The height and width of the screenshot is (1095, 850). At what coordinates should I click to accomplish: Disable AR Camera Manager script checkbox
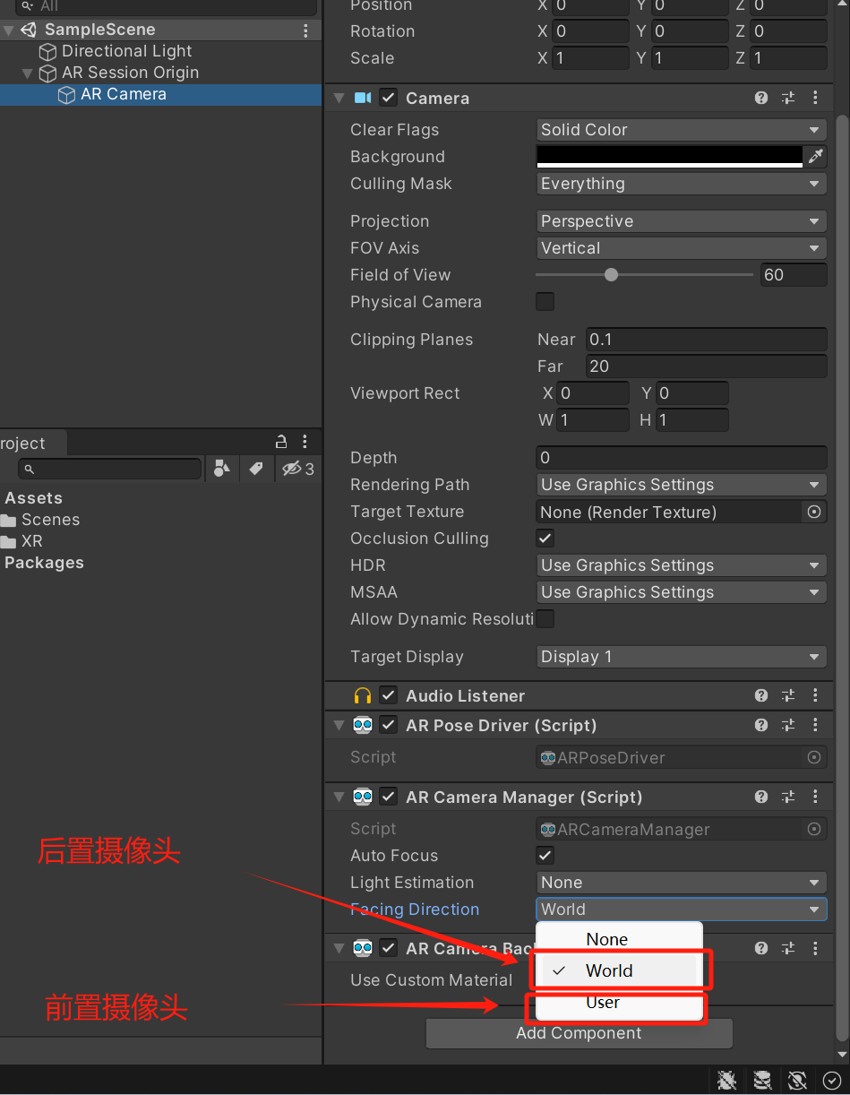click(389, 797)
